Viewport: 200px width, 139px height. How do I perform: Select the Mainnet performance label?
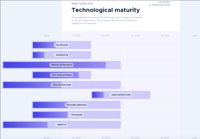62,65
